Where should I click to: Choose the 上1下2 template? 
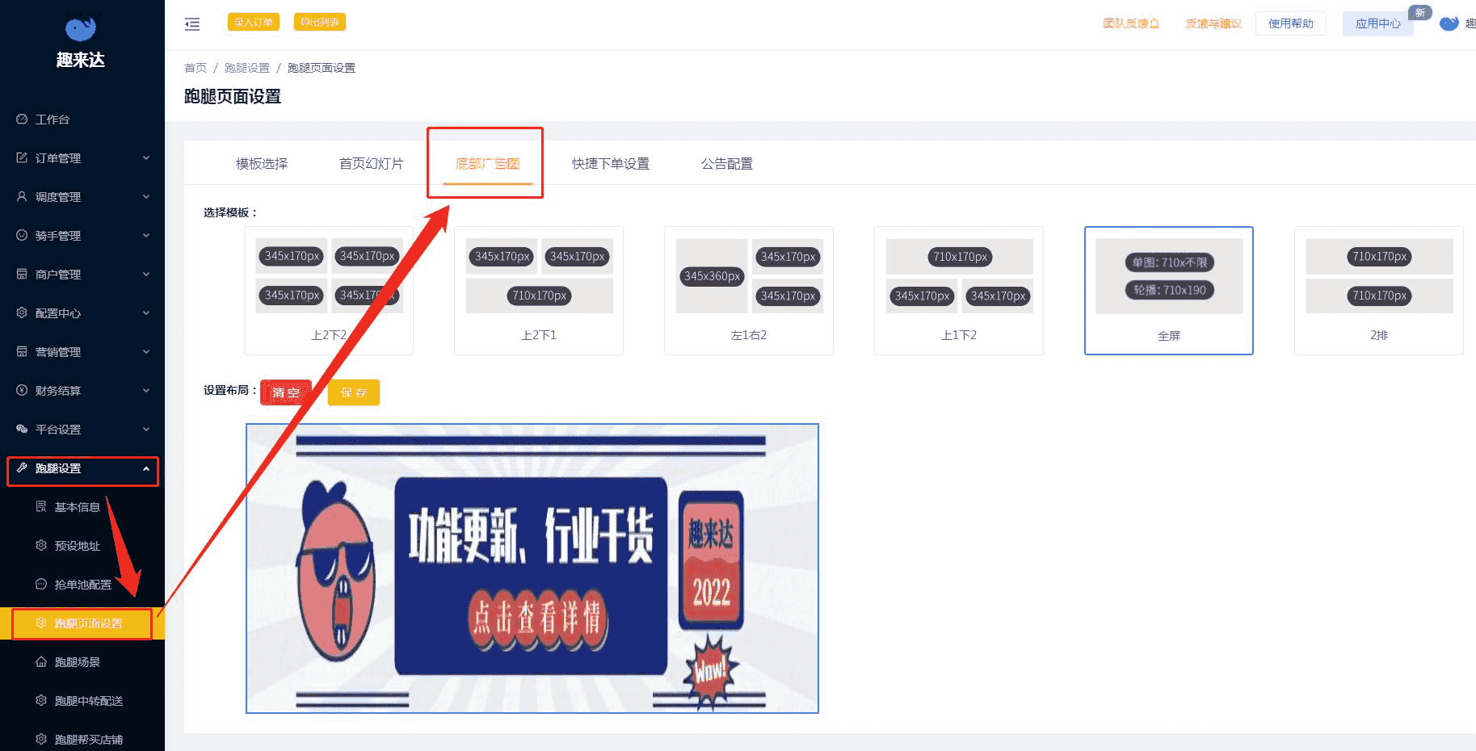[x=959, y=291]
